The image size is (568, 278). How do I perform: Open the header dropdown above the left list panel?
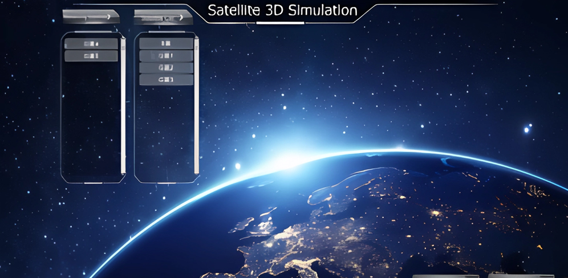tap(91, 17)
